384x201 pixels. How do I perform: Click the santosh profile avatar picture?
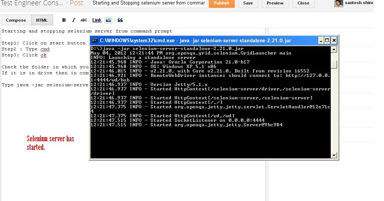339,3
